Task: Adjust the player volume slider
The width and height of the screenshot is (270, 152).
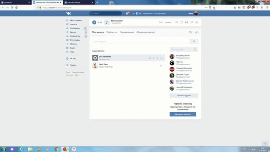Action: pos(168,22)
